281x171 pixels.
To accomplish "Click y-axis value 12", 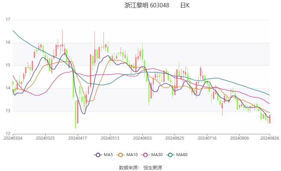I will [8, 134].
